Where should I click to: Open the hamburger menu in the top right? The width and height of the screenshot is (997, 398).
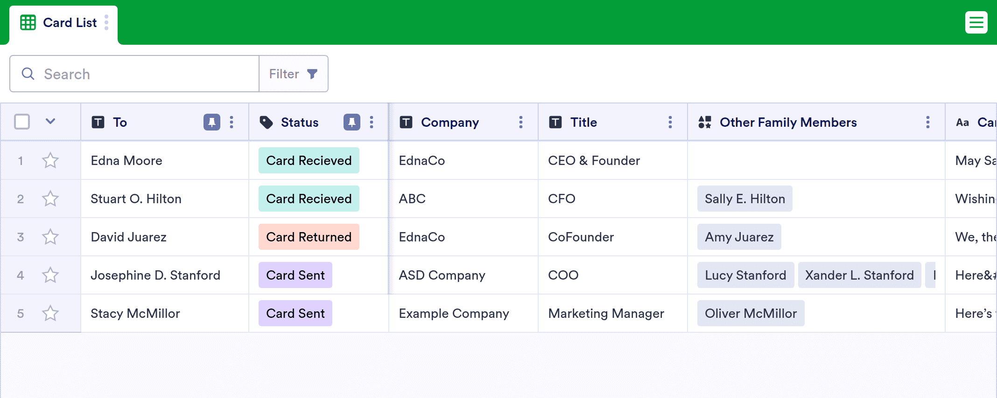pyautogui.click(x=976, y=22)
